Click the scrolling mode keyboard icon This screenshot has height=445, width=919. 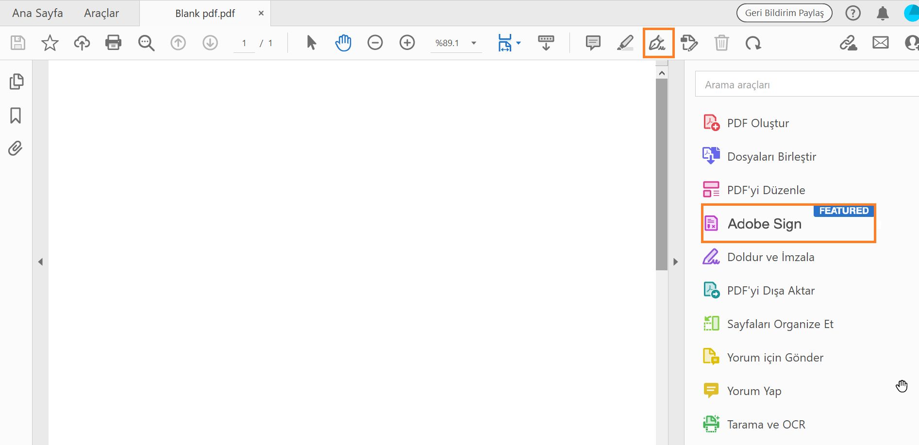click(546, 43)
